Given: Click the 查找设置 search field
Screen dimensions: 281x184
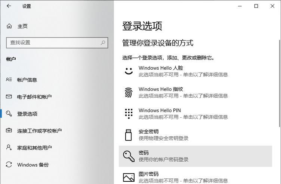Looking at the screenshot, I should (x=57, y=43).
